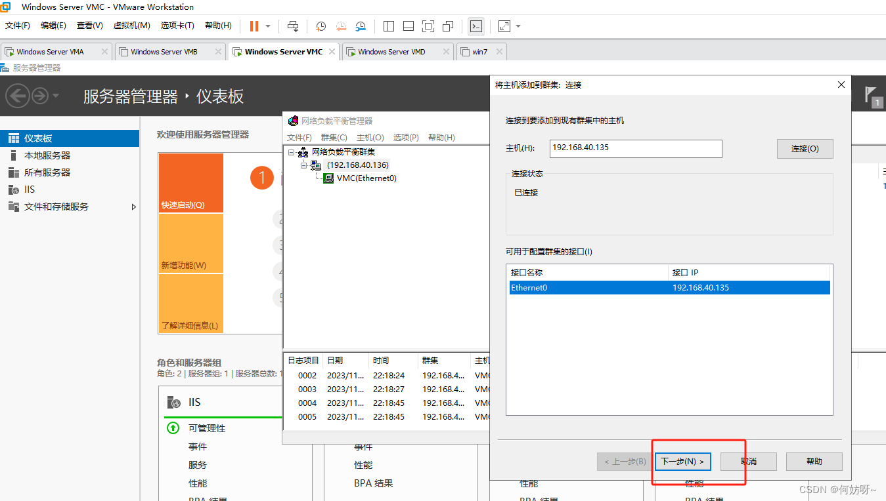This screenshot has height=501, width=886.
Task: Click the 连接(O) button
Action: click(x=805, y=149)
